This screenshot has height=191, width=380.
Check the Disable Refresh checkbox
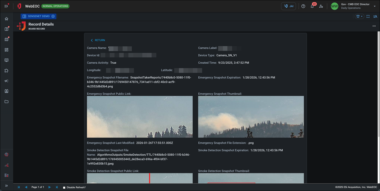64,187
